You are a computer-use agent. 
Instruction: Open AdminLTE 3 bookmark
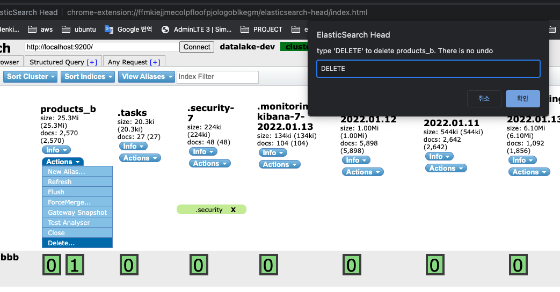pos(197,30)
